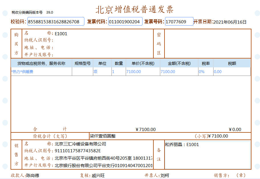Click 7100.00 in the 金额 column
260x179 pixels.
point(179,72)
